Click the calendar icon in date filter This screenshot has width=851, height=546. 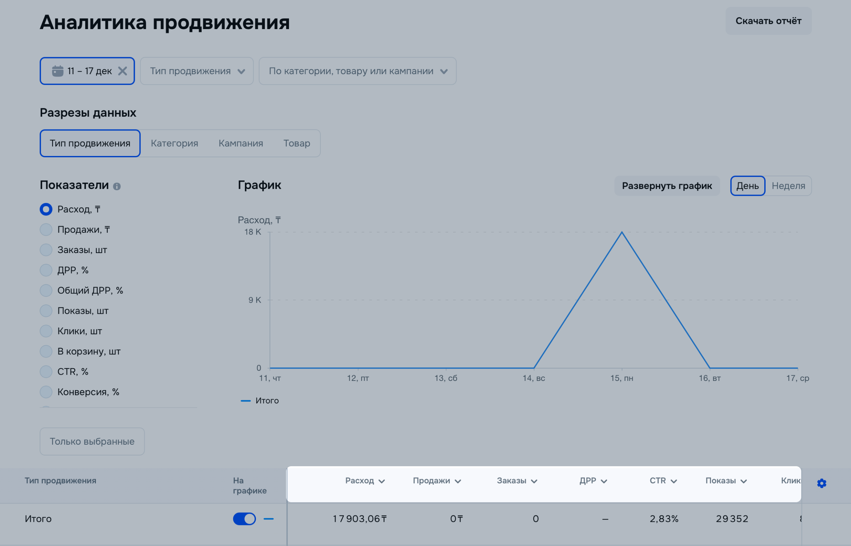(x=58, y=71)
